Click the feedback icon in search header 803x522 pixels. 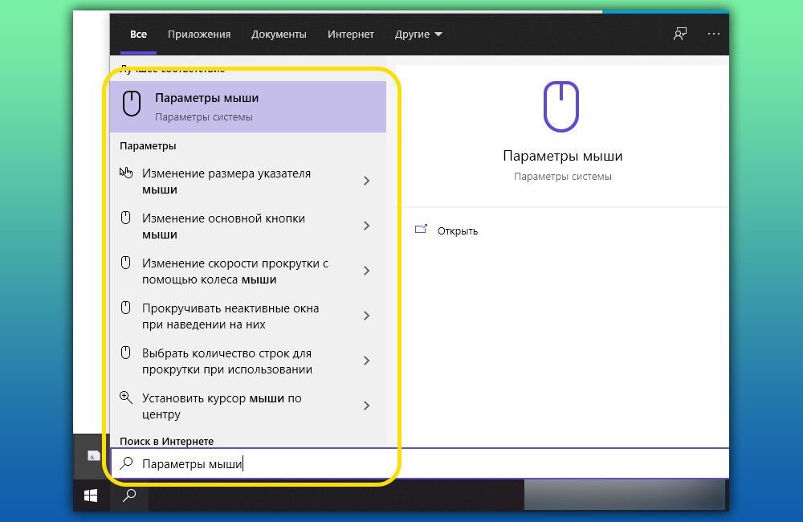(x=680, y=35)
